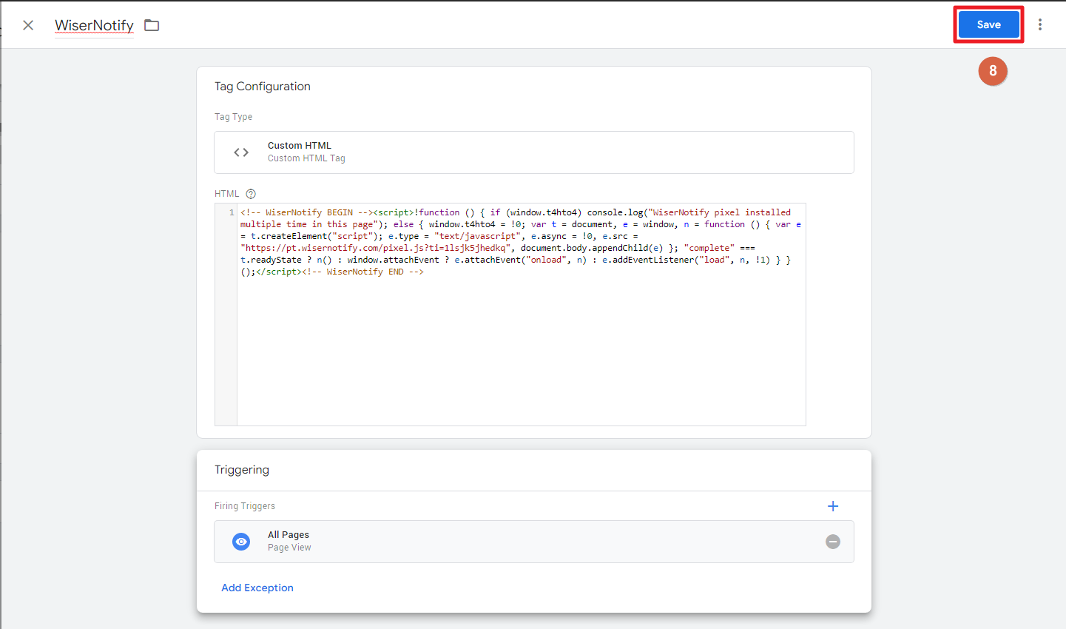The image size is (1066, 629).
Task: Close the WiserNotify tag editor
Action: pyautogui.click(x=28, y=25)
